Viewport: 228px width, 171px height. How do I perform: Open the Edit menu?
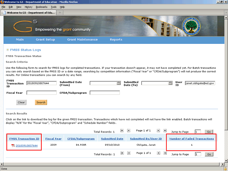click(x=11, y=7)
